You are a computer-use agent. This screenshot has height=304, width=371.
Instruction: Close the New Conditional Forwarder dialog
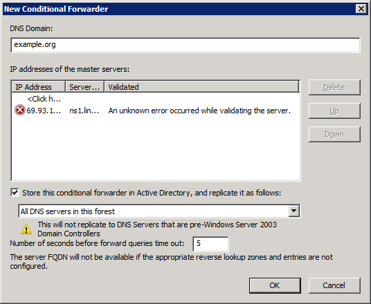(361, 9)
